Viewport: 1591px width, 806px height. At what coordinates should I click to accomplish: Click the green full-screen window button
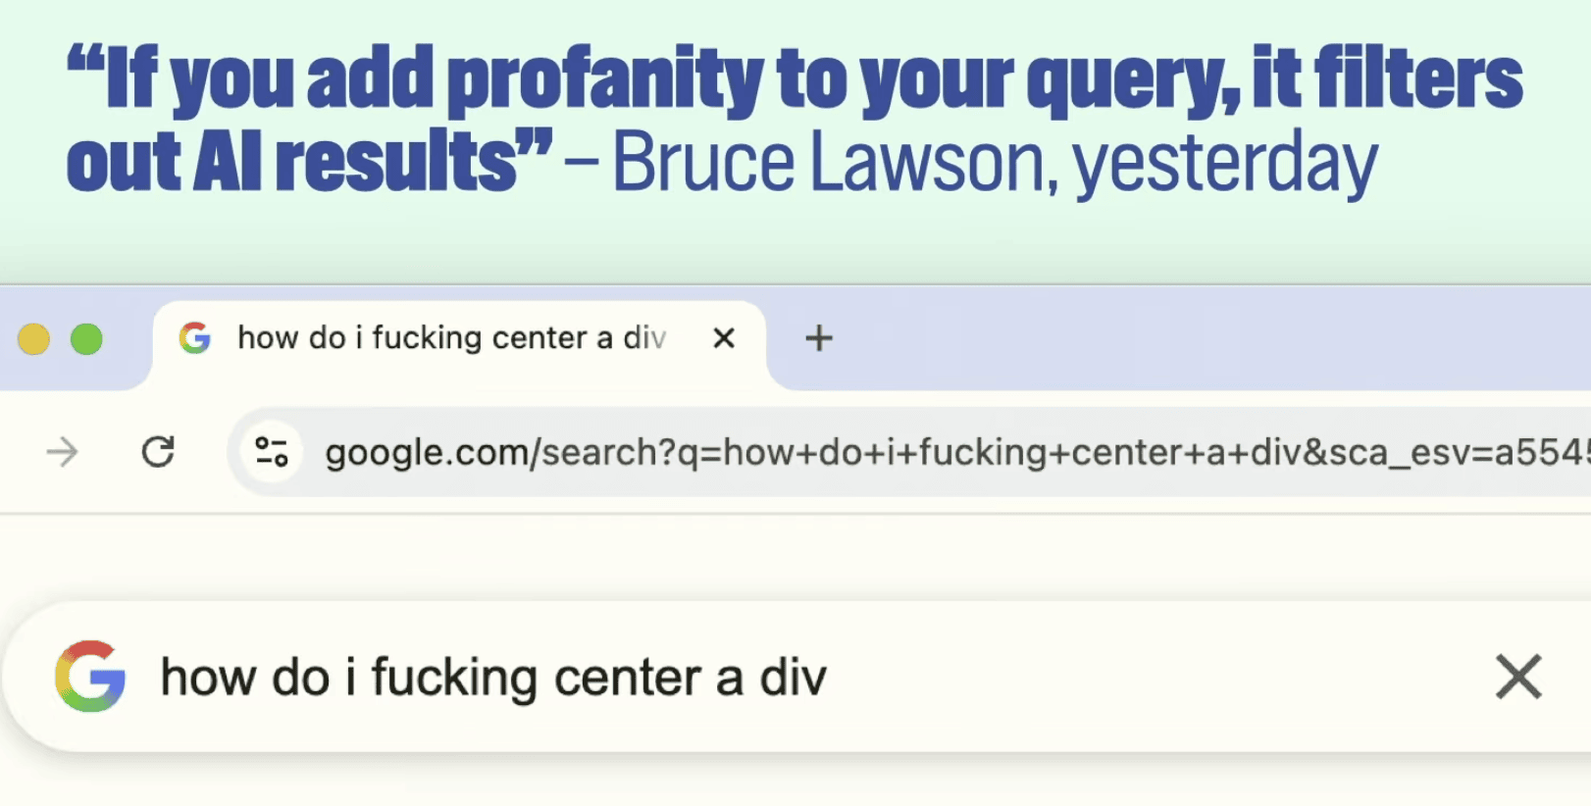pyautogui.click(x=86, y=339)
